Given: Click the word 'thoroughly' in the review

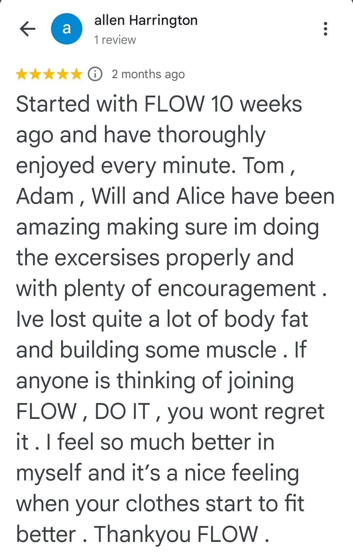Looking at the screenshot, I should click(211, 135).
